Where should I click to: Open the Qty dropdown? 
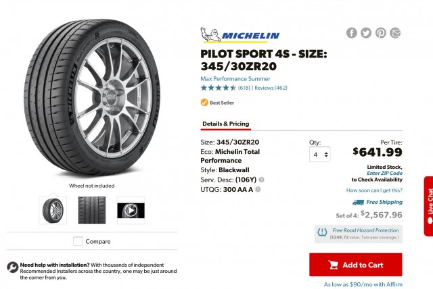pyautogui.click(x=319, y=155)
